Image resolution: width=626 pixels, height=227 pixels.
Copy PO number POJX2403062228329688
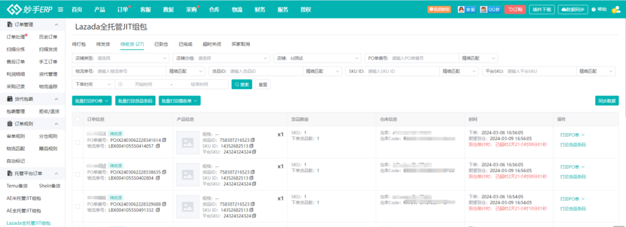click(164, 204)
